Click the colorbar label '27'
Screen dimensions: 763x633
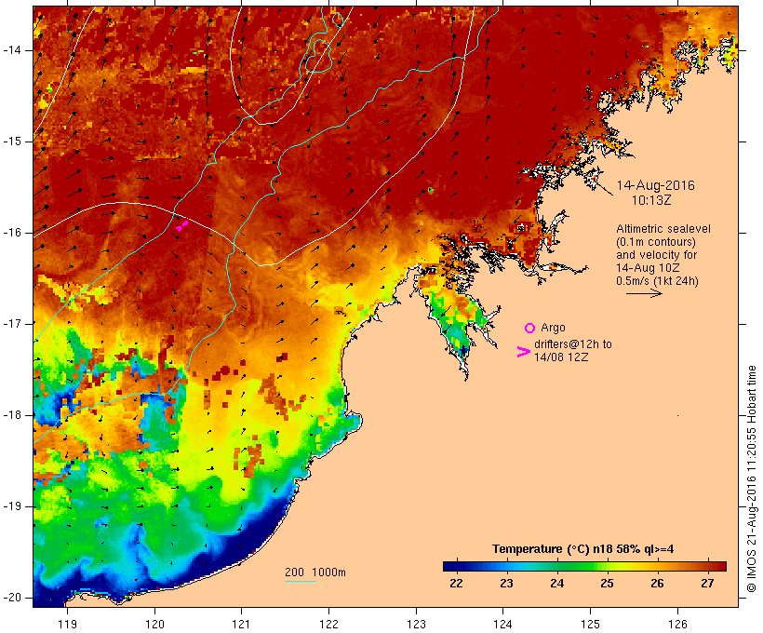(707, 584)
